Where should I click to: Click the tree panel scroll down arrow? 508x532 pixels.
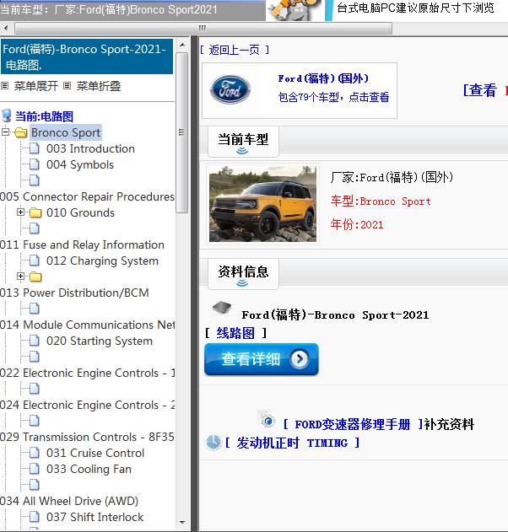(182, 523)
